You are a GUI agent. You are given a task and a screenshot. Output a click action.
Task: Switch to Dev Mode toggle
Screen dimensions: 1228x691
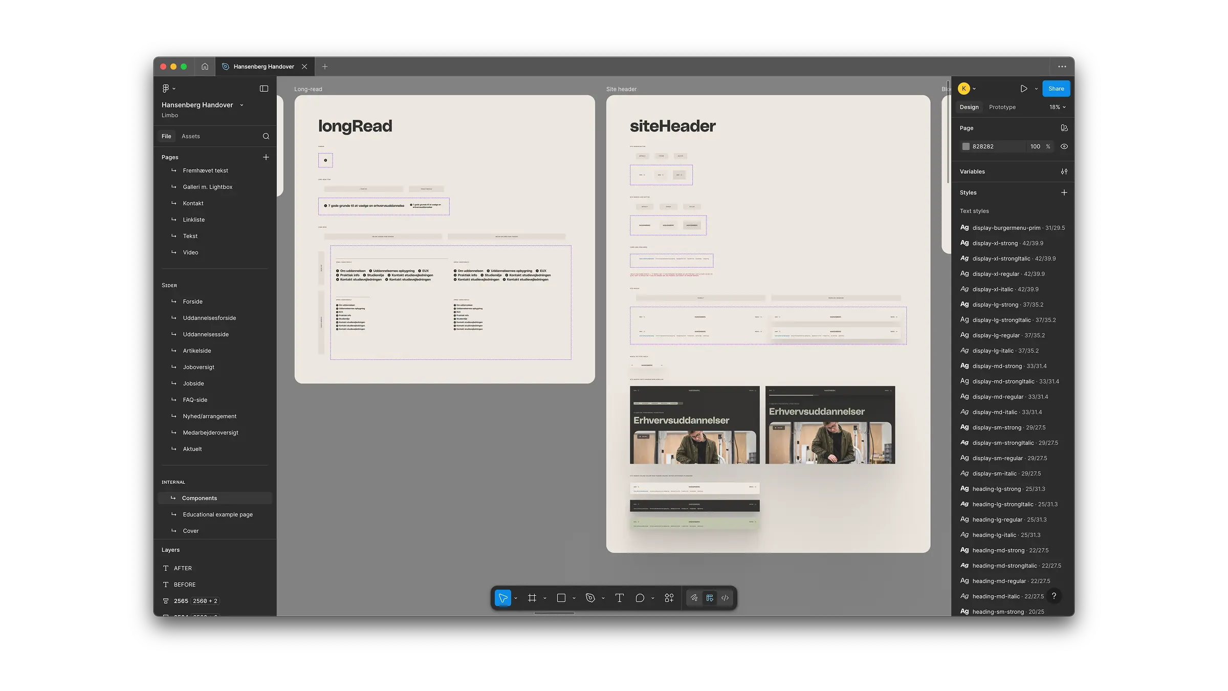pyautogui.click(x=725, y=598)
